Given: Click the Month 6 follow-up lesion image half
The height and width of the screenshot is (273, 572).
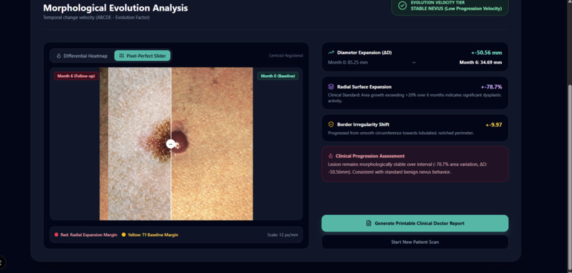Looking at the screenshot, I should tap(135, 144).
